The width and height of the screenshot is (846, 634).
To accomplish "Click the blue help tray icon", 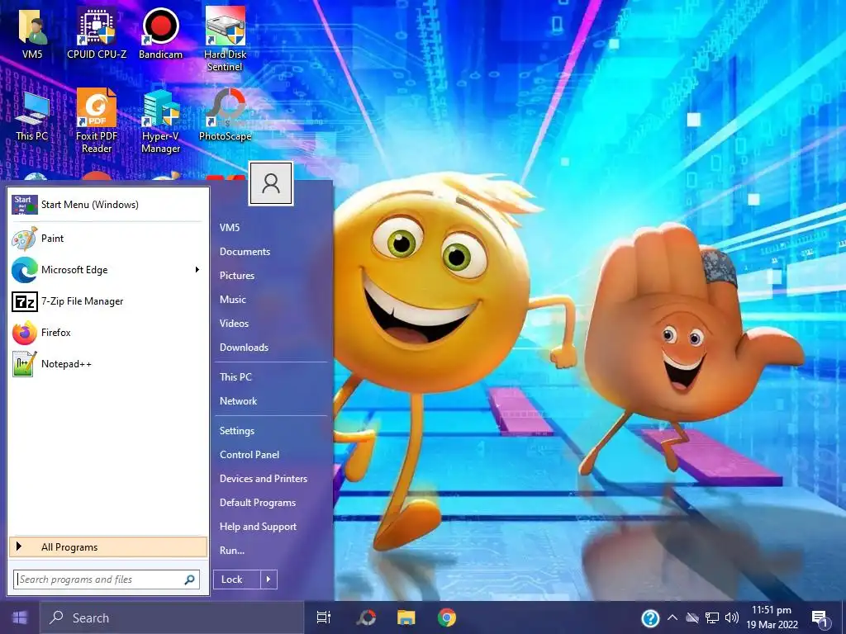I will 650,618.
